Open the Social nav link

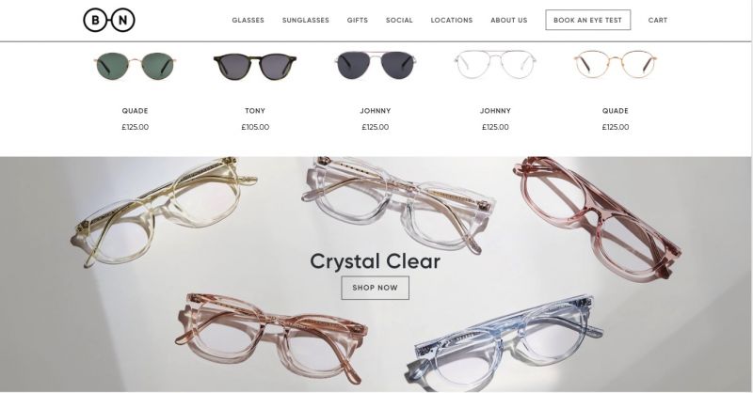[399, 20]
